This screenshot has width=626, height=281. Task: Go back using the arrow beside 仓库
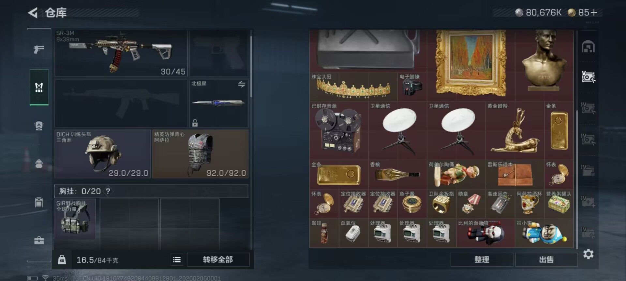tap(33, 13)
